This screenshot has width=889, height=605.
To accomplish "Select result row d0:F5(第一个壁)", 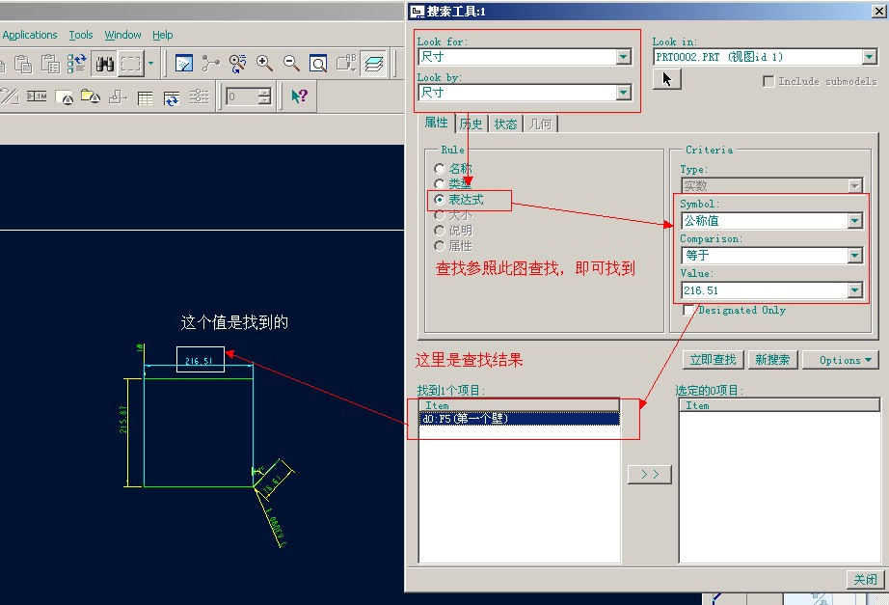I will point(520,419).
